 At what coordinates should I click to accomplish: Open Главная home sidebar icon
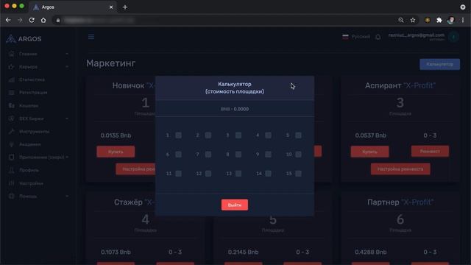tap(12, 54)
